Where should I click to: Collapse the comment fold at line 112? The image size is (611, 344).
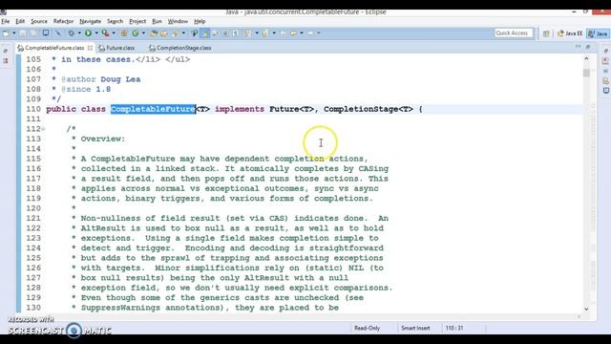(43, 129)
